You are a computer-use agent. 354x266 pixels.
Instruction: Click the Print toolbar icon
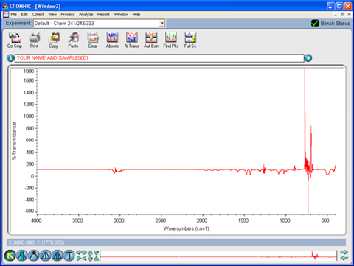34,40
